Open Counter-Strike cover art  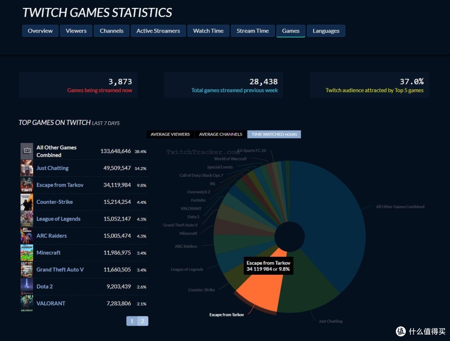coord(27,202)
